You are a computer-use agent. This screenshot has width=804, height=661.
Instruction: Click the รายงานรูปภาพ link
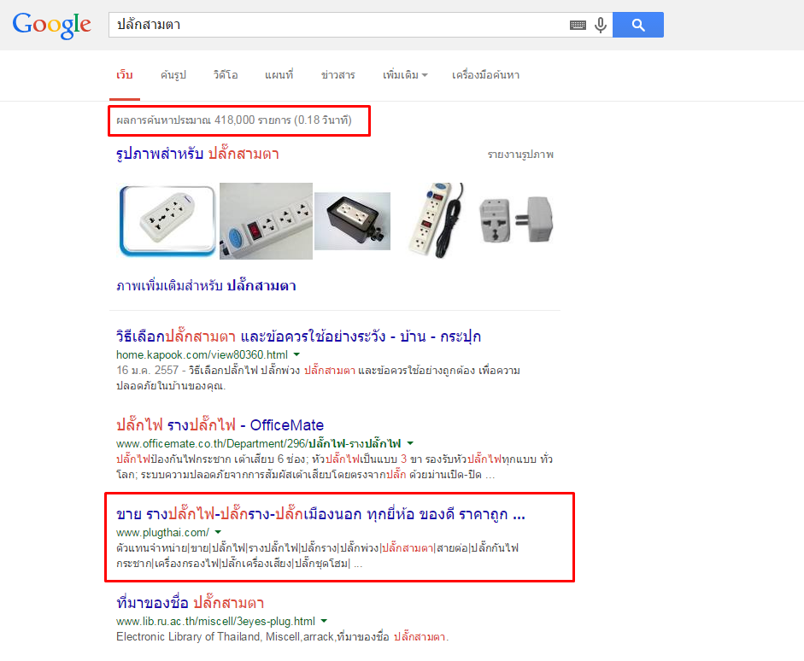(520, 155)
